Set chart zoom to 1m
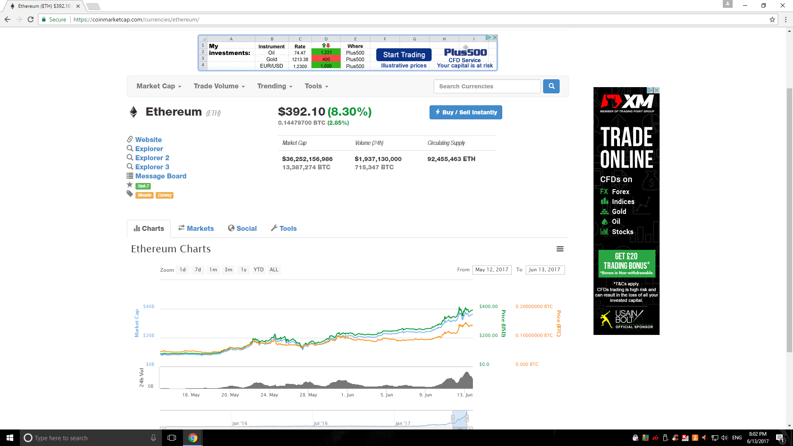The image size is (793, 446). tap(213, 270)
